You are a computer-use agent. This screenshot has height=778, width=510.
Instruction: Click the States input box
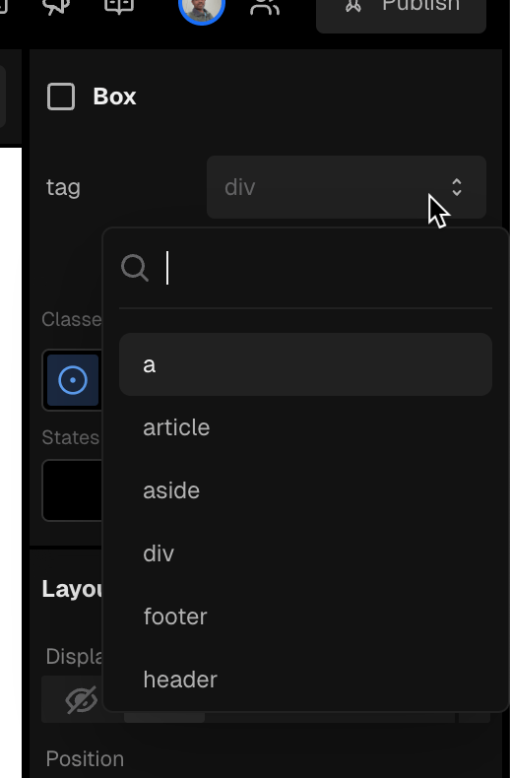(x=73, y=490)
